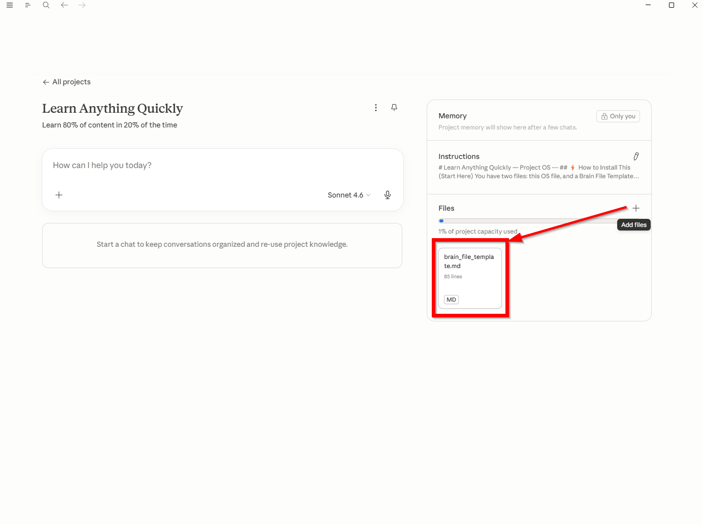Go back with the left arrow

[65, 5]
